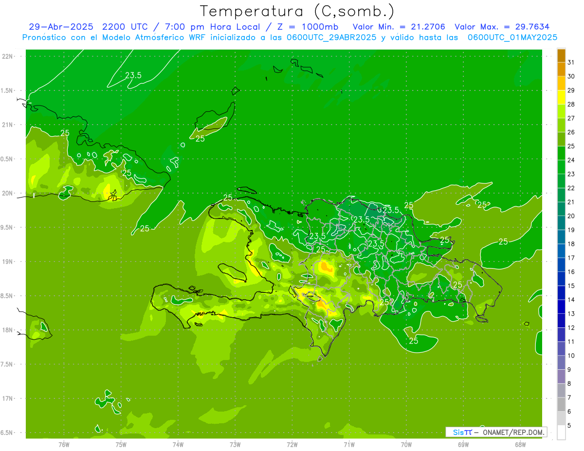Screen dimensions: 584x451
Task: Click the 20N latitude axis label
Action: click(7, 194)
